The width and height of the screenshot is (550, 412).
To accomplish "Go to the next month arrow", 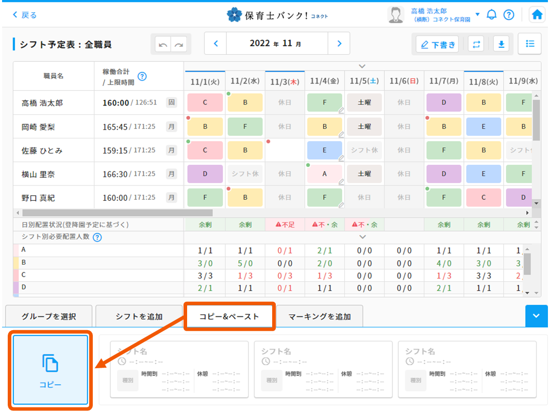I will [339, 44].
